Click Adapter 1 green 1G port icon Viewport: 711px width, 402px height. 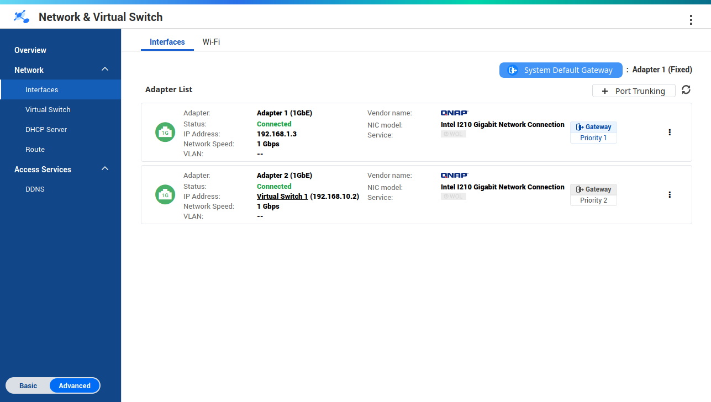[x=165, y=133]
